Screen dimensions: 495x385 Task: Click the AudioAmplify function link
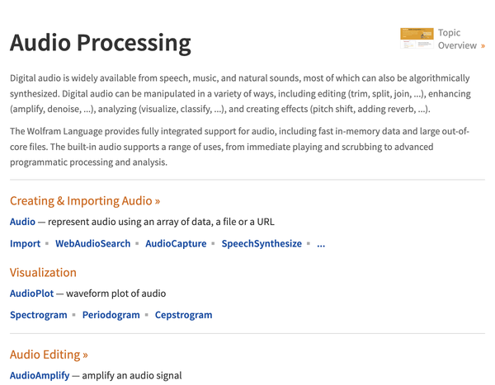tap(40, 375)
